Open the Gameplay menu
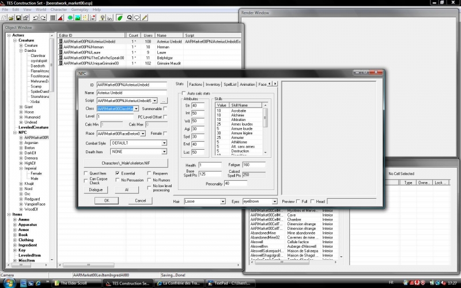Image resolution: width=461 pixels, height=288 pixels. (x=80, y=9)
